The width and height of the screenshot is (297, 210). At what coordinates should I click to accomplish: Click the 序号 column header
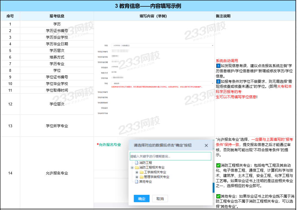coord(10,16)
